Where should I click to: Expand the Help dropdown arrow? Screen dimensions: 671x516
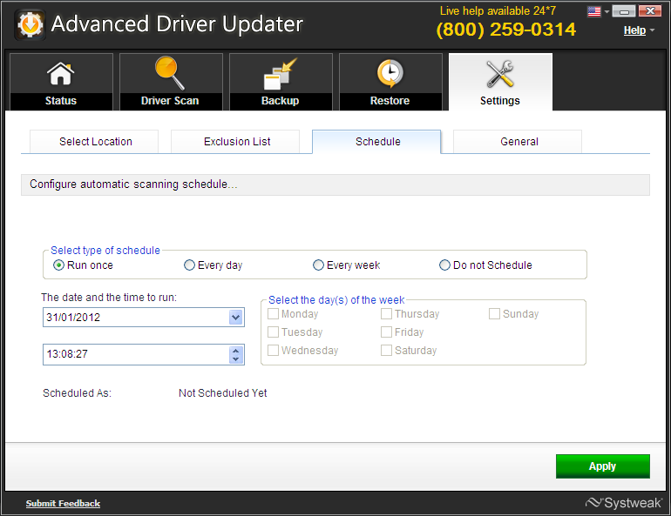pyautogui.click(x=652, y=30)
